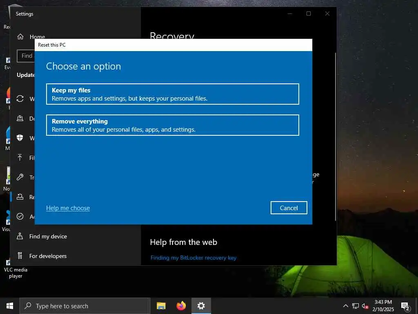The height and width of the screenshot is (314, 418).
Task: Click the taskbar search box
Action: point(85,306)
